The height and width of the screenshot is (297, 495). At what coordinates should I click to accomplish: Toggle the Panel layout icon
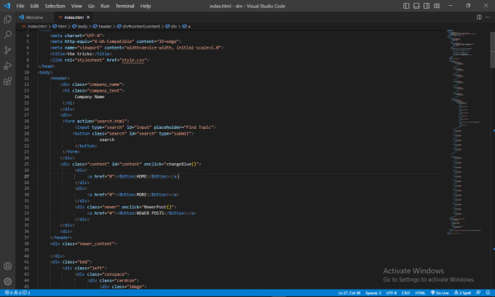416,6
